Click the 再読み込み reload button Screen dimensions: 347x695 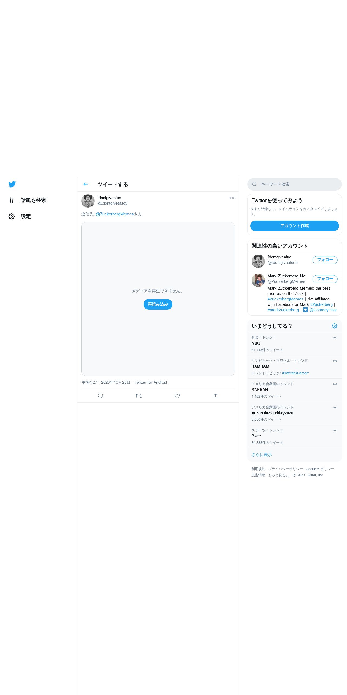tap(158, 304)
